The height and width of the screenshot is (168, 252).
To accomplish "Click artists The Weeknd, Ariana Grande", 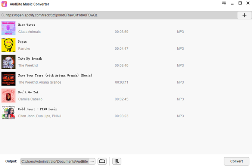I will click(x=40, y=82).
